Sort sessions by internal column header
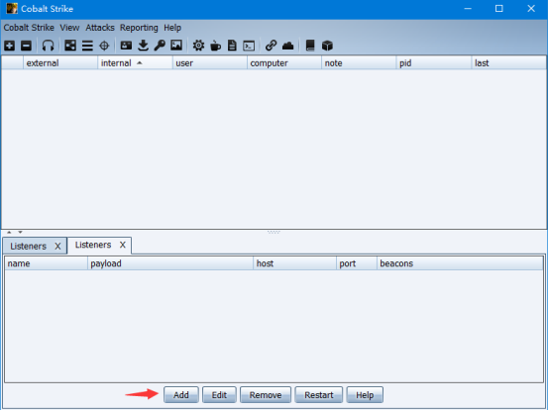The height and width of the screenshot is (411, 548). 135,62
